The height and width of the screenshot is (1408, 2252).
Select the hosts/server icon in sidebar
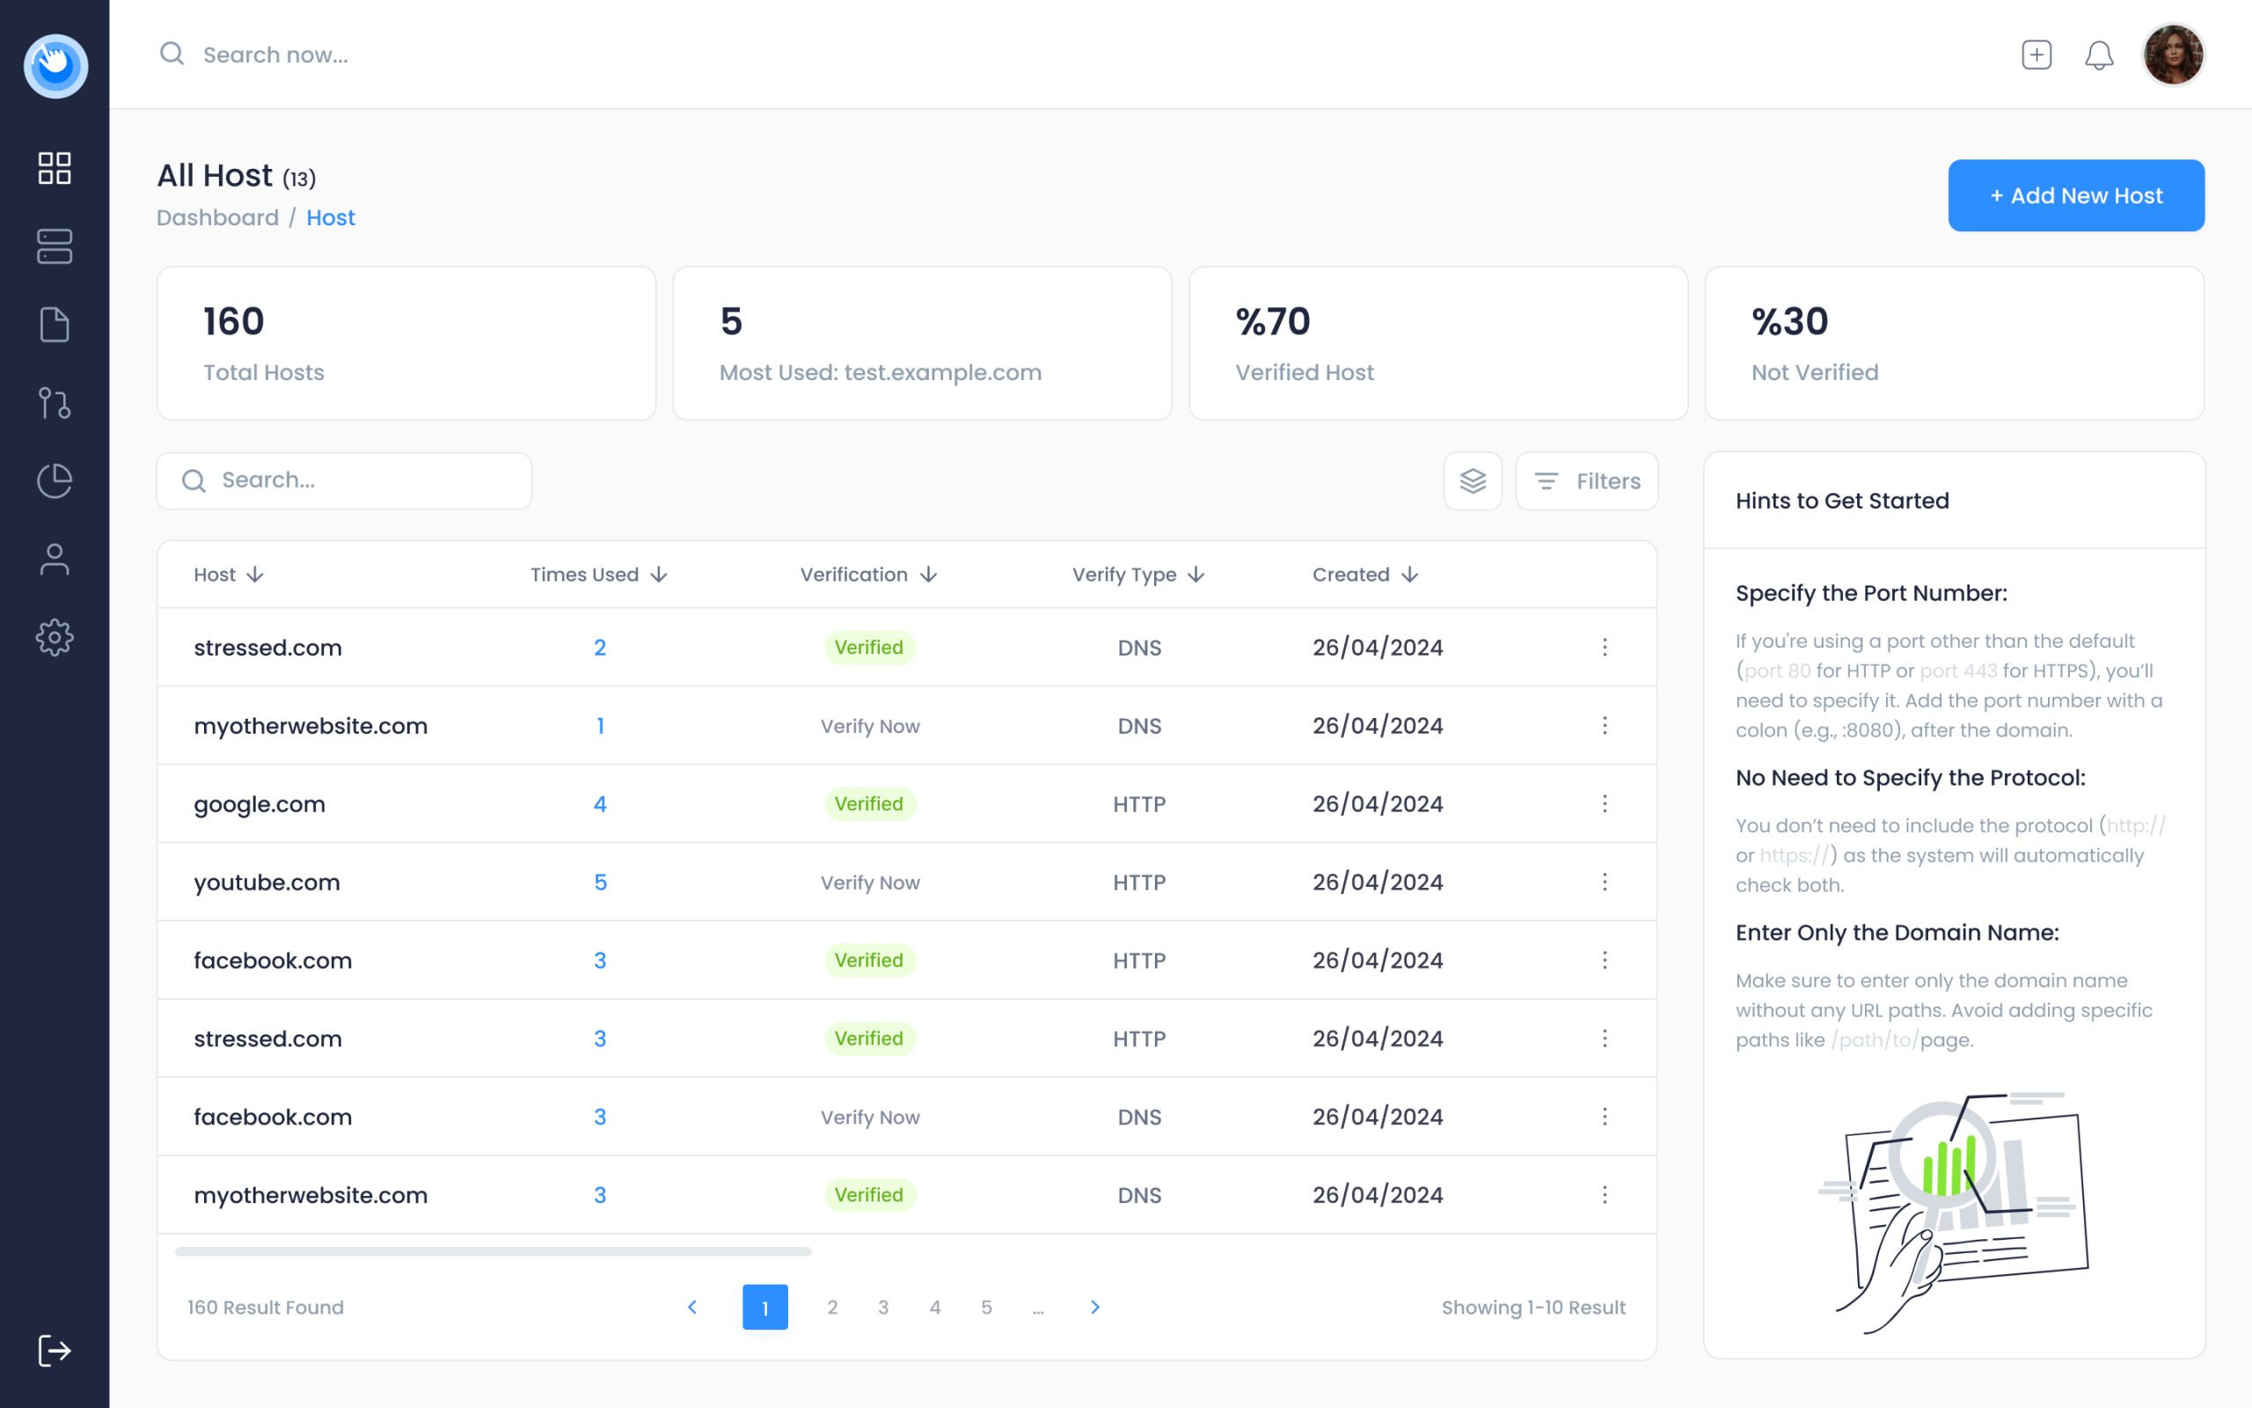(x=53, y=246)
